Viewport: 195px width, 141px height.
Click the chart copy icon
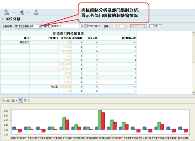[4, 100]
